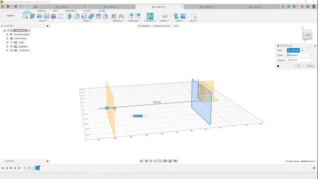This screenshot has height=179, width=318.
Task: Toggle visibility of the Construction folder
Action: tap(11, 50)
